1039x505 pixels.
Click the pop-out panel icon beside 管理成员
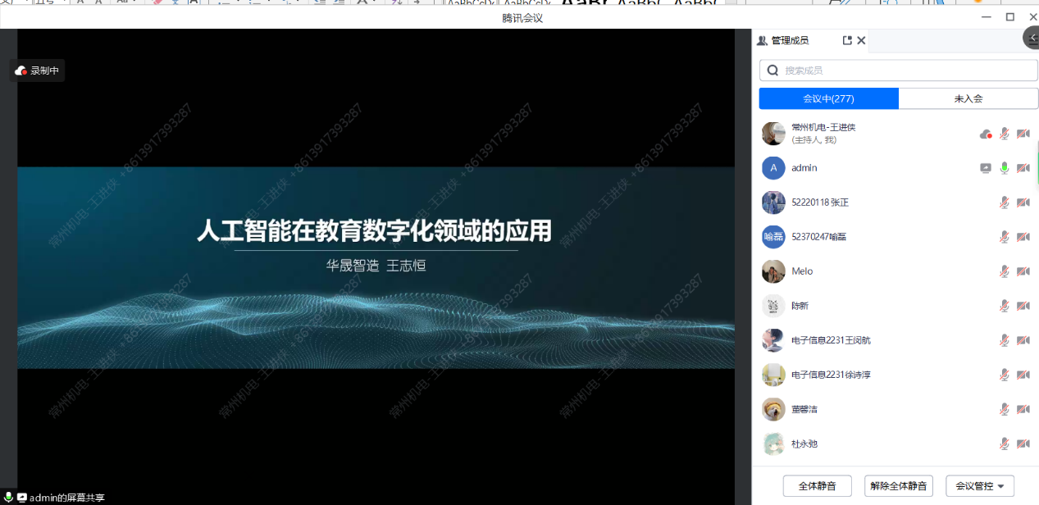pyautogui.click(x=847, y=40)
